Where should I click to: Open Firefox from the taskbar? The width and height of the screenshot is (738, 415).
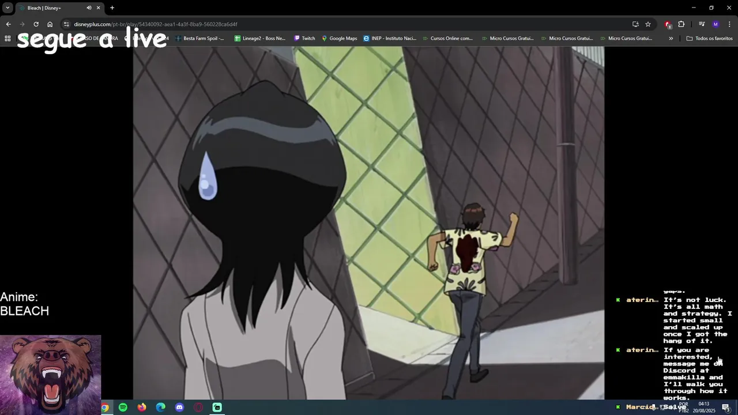pyautogui.click(x=142, y=408)
